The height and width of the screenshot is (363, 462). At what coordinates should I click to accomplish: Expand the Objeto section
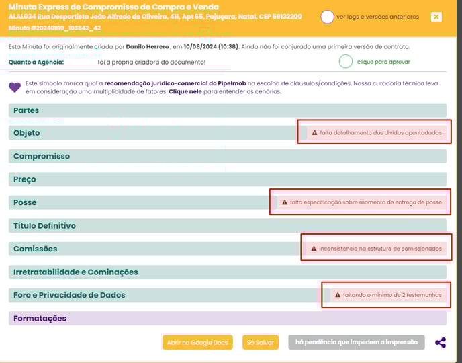pos(228,133)
